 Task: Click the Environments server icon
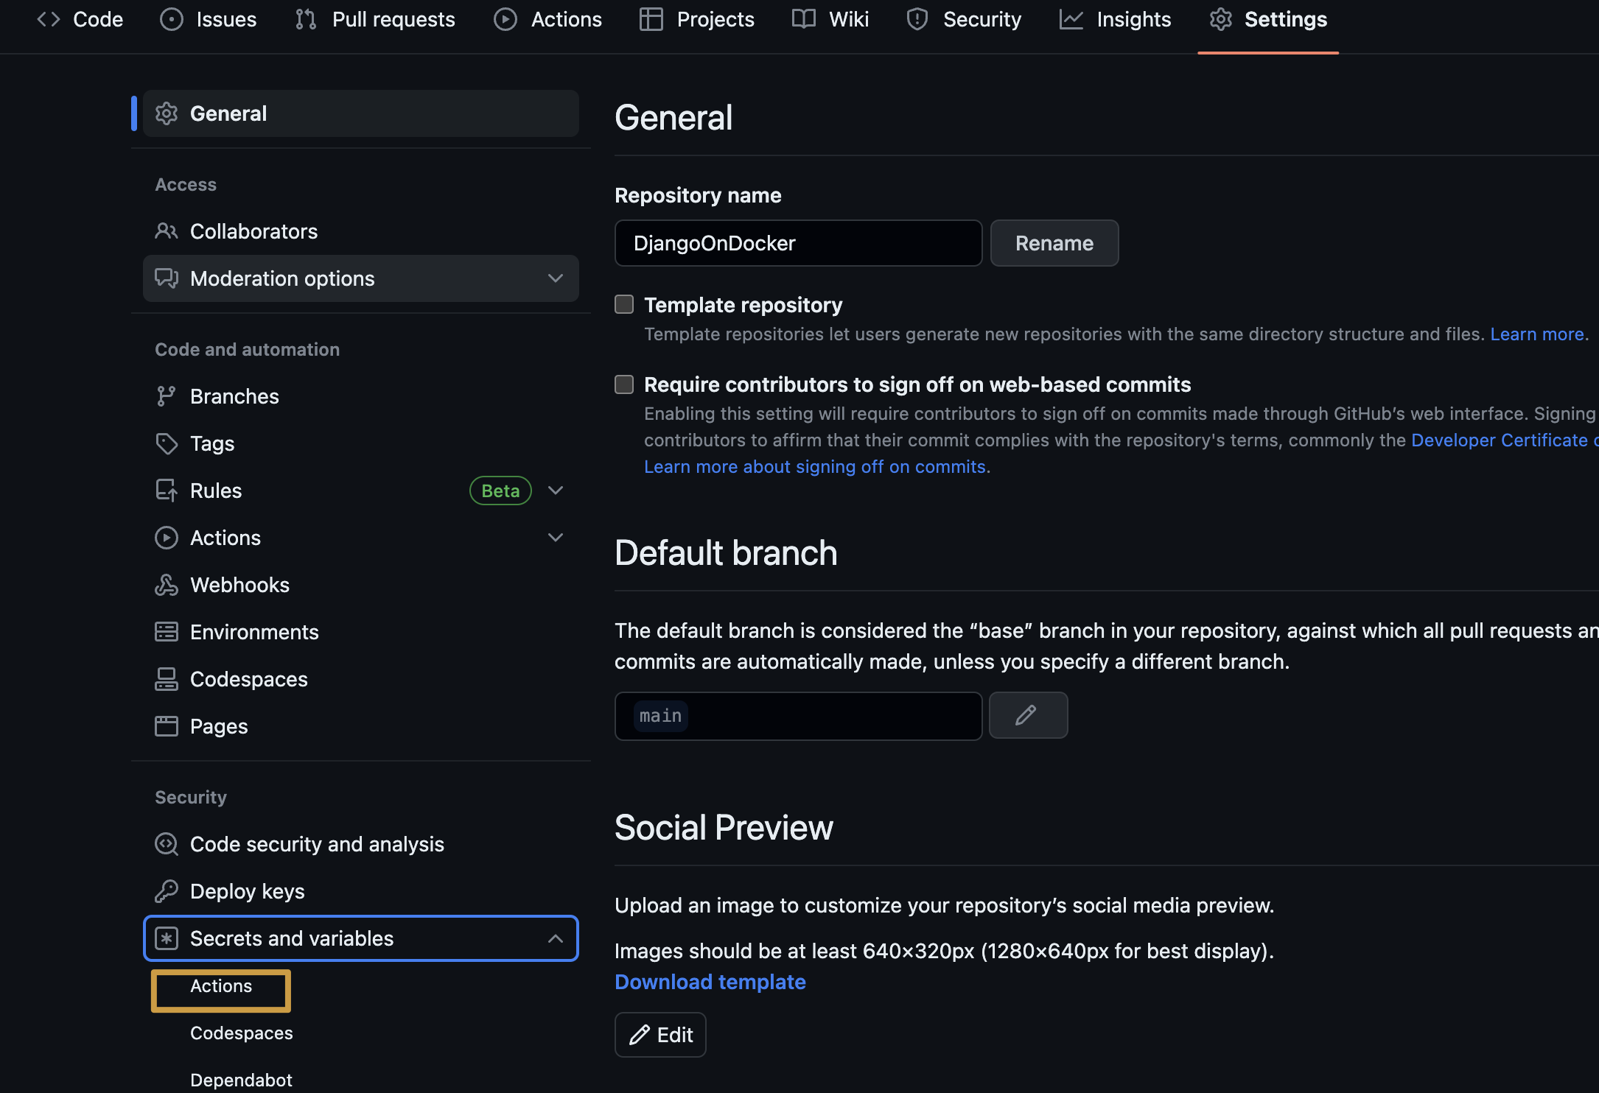click(x=167, y=632)
